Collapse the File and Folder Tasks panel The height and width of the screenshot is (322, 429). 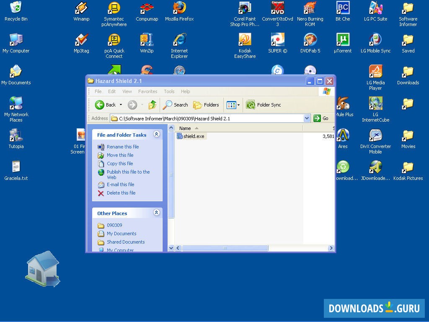157,135
